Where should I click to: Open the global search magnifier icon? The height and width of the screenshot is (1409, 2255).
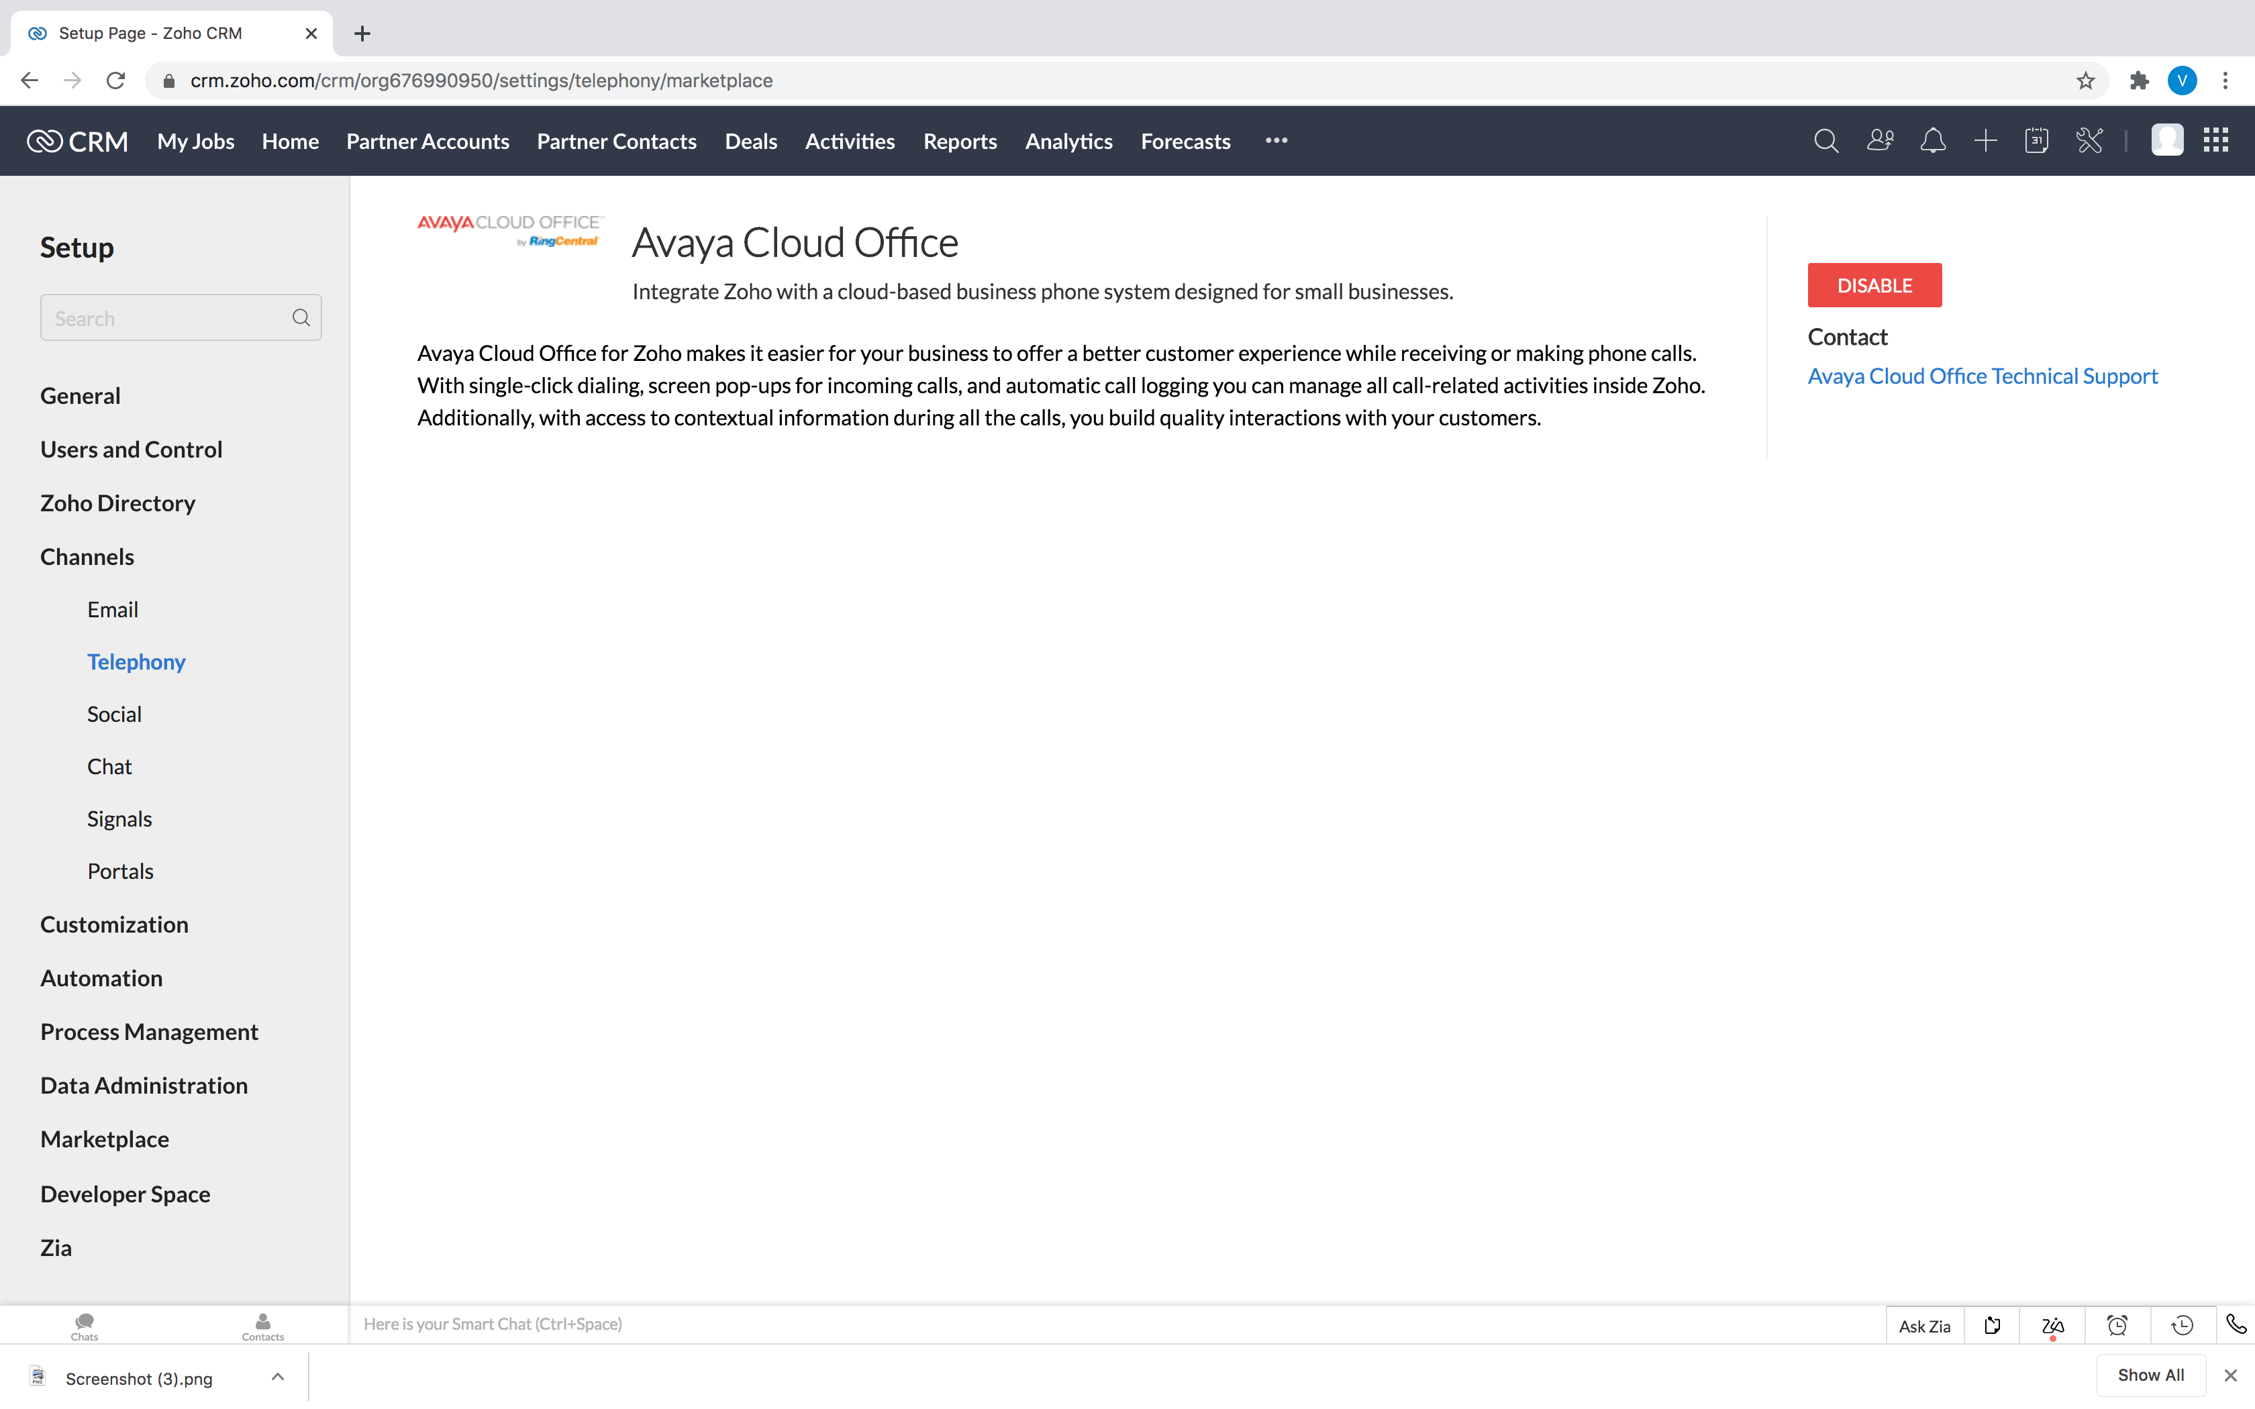point(1825,141)
